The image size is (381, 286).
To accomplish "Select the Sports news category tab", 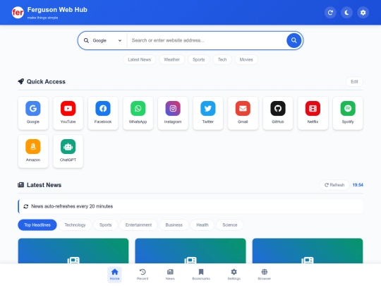I will (x=105, y=225).
